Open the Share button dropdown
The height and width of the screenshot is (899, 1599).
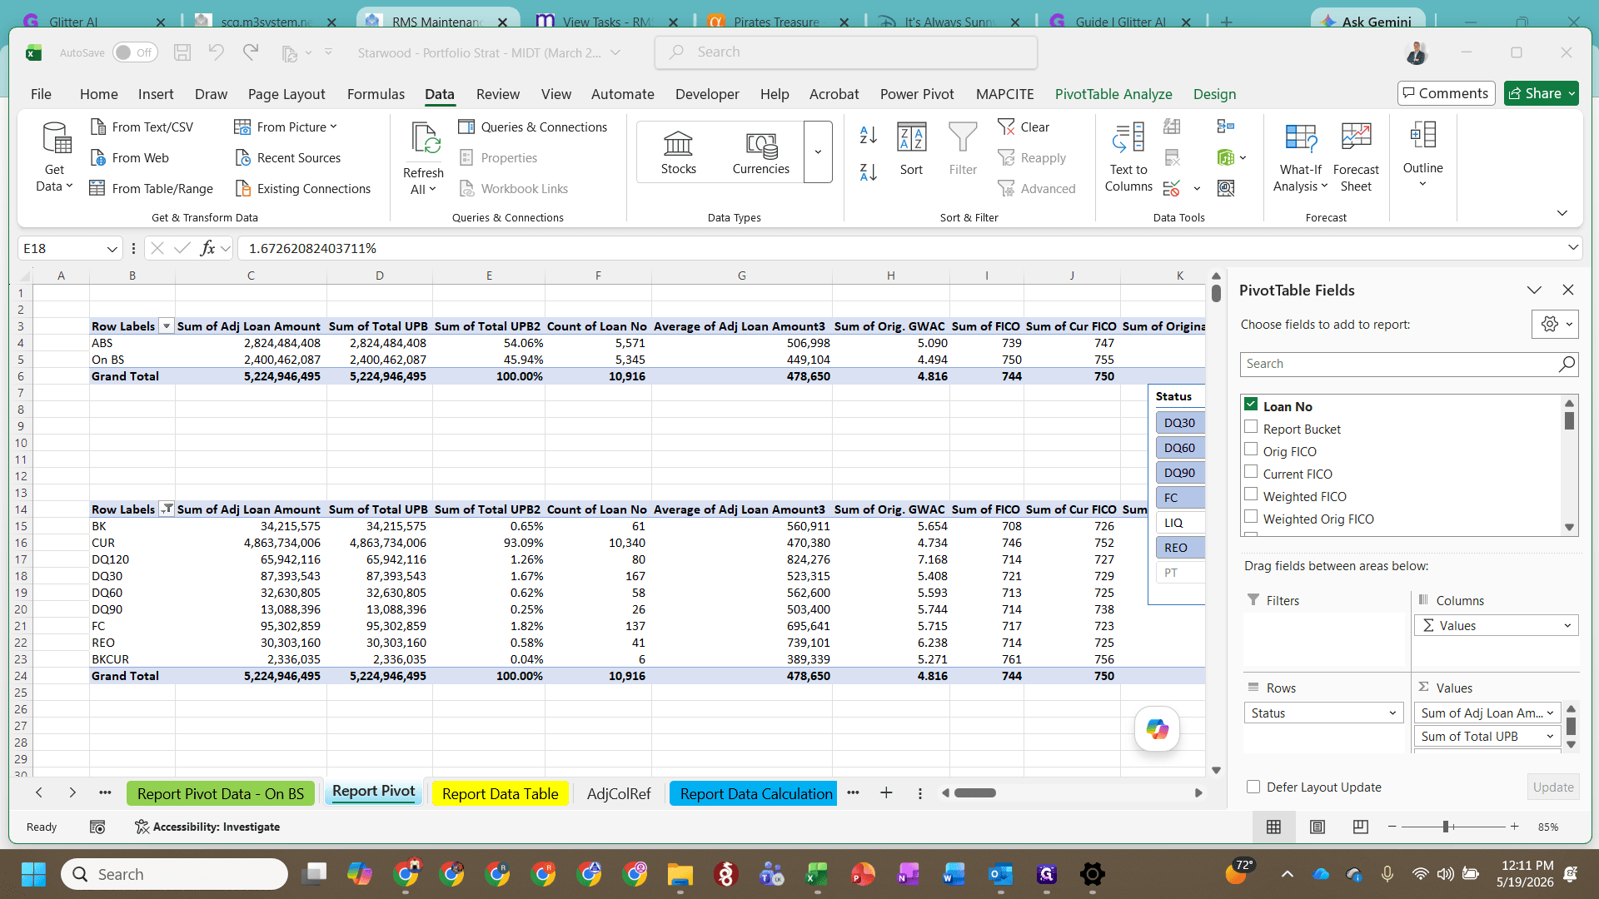click(1572, 93)
